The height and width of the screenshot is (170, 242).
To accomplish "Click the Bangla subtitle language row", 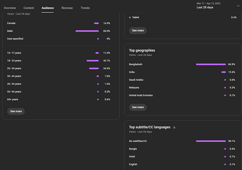I will pos(133,149).
